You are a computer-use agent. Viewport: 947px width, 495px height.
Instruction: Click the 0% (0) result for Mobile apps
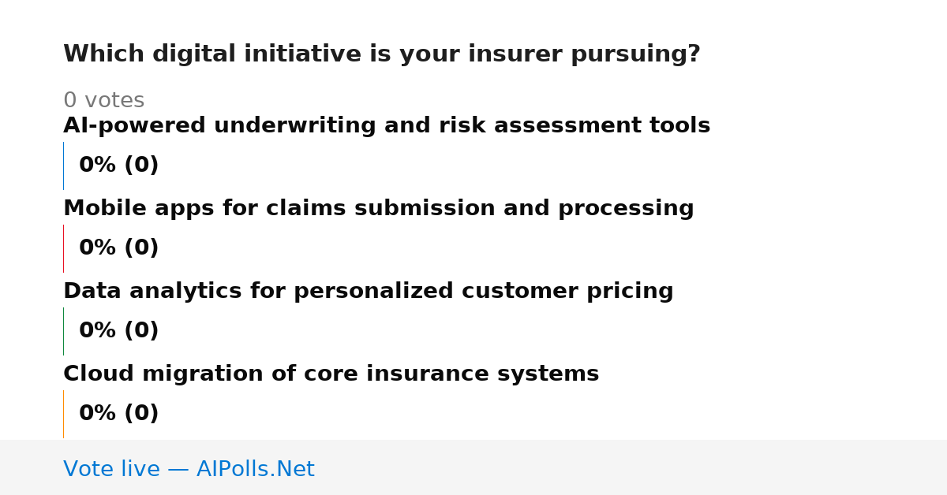pyautogui.click(x=119, y=248)
